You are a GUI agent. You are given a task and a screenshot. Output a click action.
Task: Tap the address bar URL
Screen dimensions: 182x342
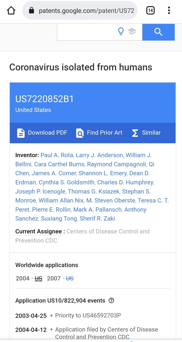tap(86, 10)
